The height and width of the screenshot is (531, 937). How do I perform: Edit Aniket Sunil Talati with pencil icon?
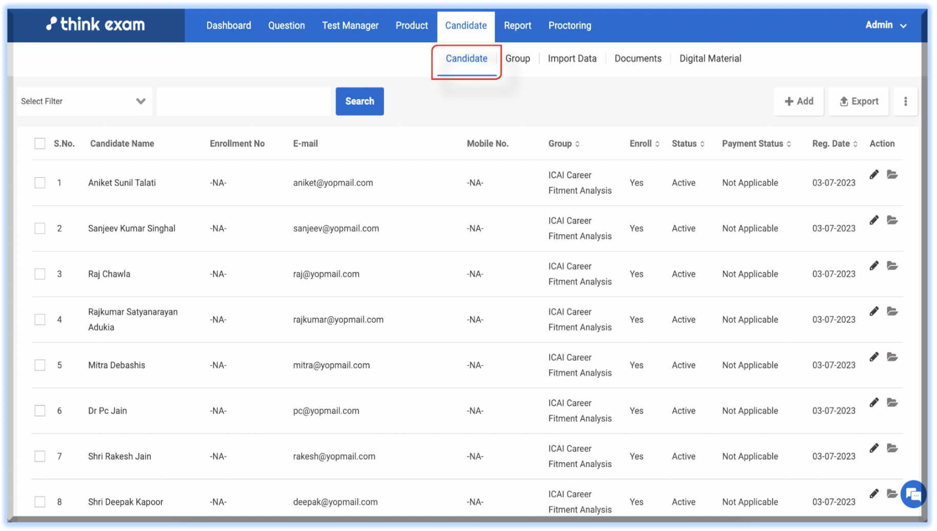click(x=874, y=175)
